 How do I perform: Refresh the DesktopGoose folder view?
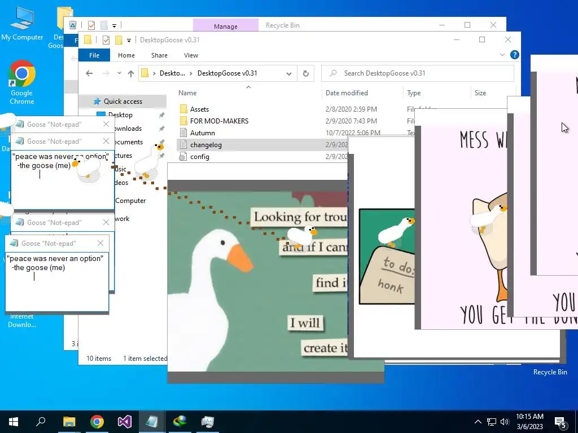tap(305, 73)
